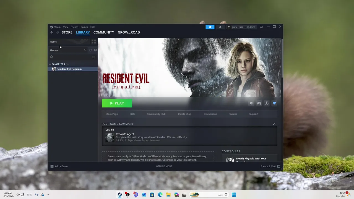Click the question mark help icon

click(228, 27)
